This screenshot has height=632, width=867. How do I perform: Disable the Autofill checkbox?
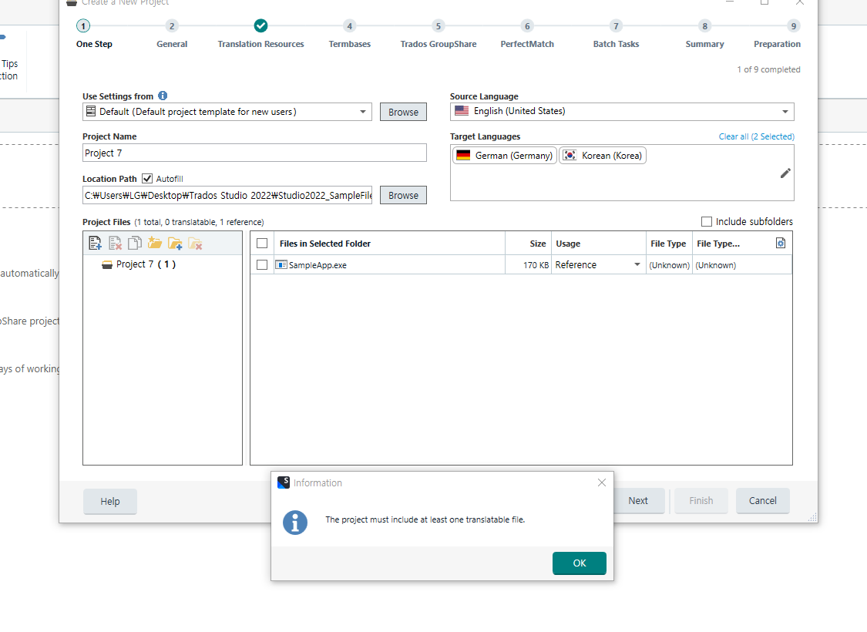pyautogui.click(x=146, y=178)
